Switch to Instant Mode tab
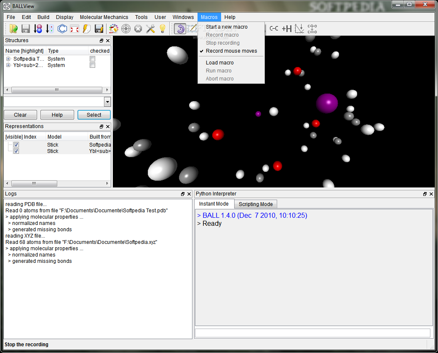 pyautogui.click(x=214, y=204)
